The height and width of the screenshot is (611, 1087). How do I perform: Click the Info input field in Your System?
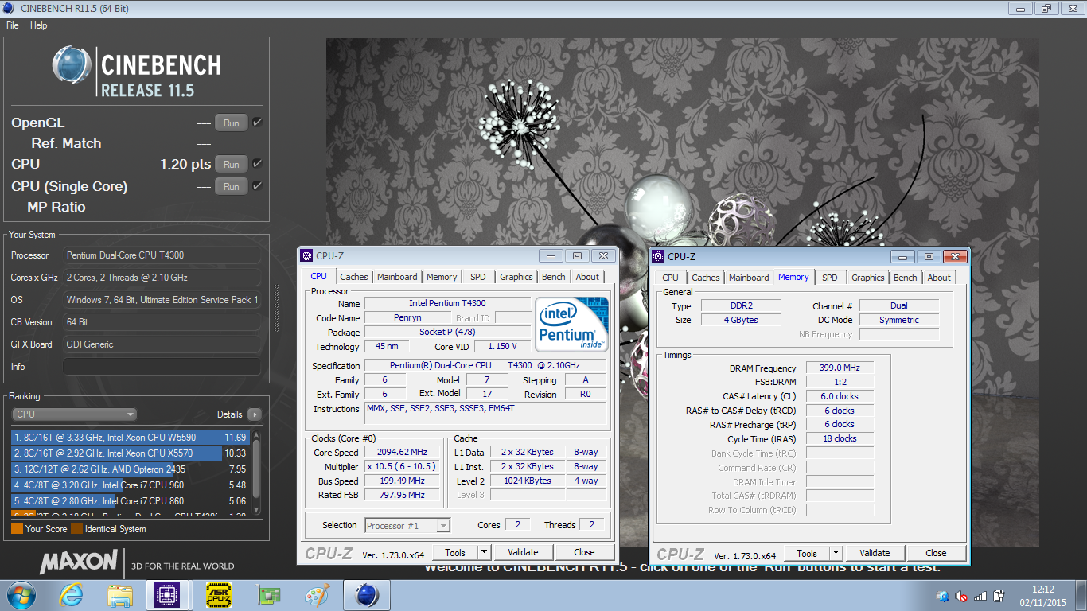(162, 367)
